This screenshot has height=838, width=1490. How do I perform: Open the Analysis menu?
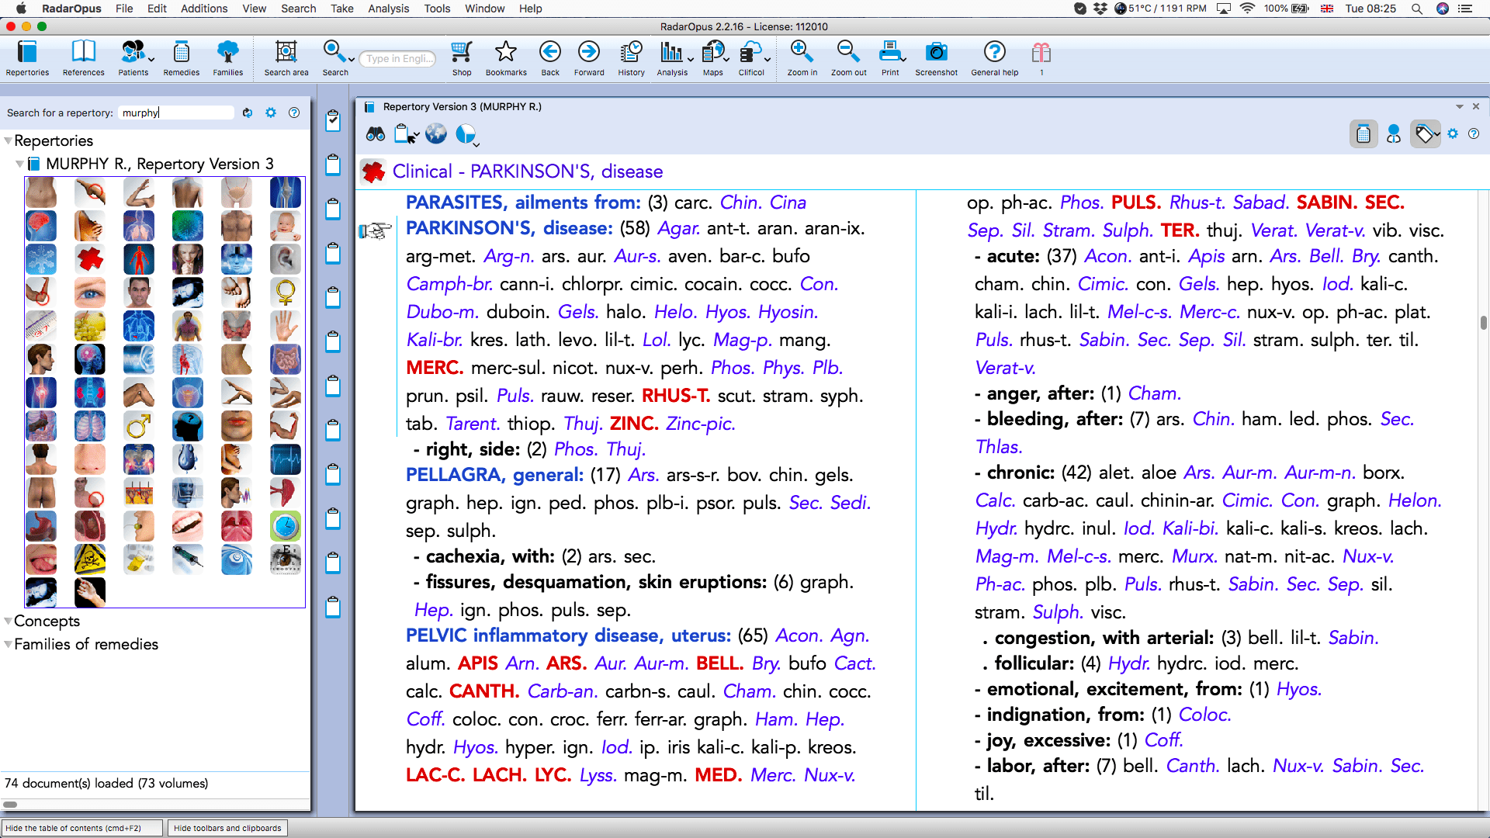tap(389, 9)
